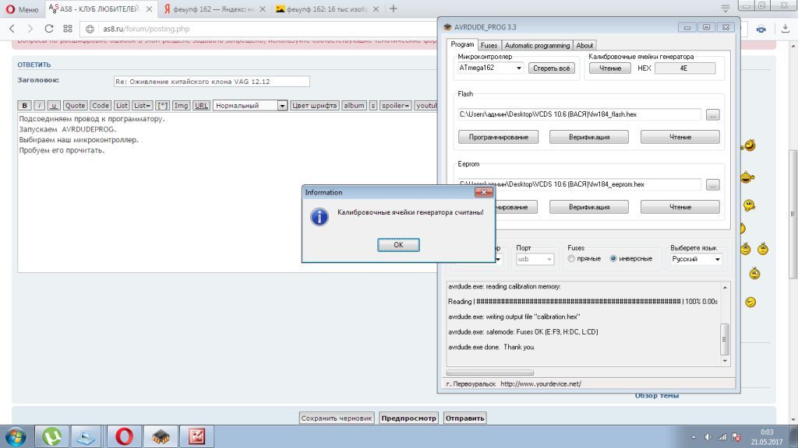798x448 pixels.
Task: Click the Flash file path field
Action: (x=579, y=114)
